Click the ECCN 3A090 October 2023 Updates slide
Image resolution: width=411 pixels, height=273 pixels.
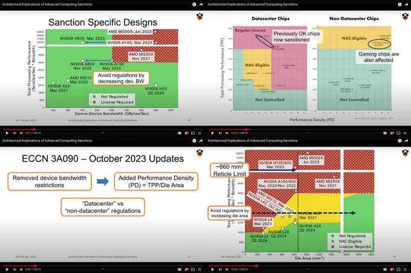103,204
